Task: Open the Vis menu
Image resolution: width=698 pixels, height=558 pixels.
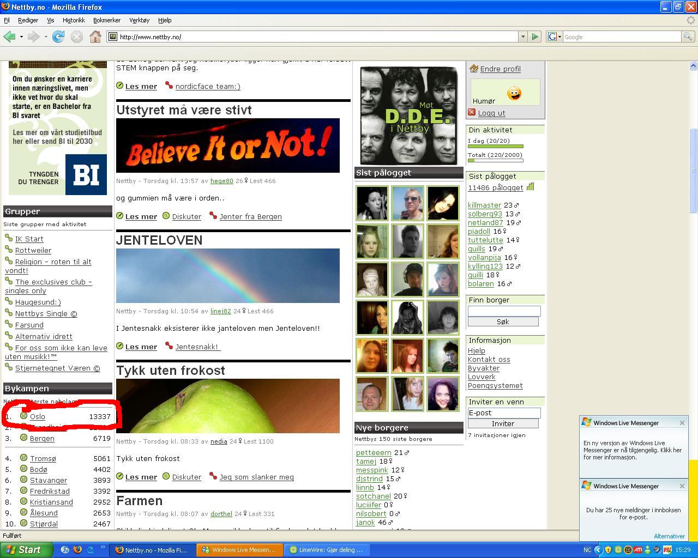Action: tap(50, 20)
